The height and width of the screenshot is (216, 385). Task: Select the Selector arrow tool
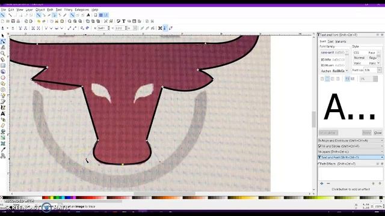point(3,36)
